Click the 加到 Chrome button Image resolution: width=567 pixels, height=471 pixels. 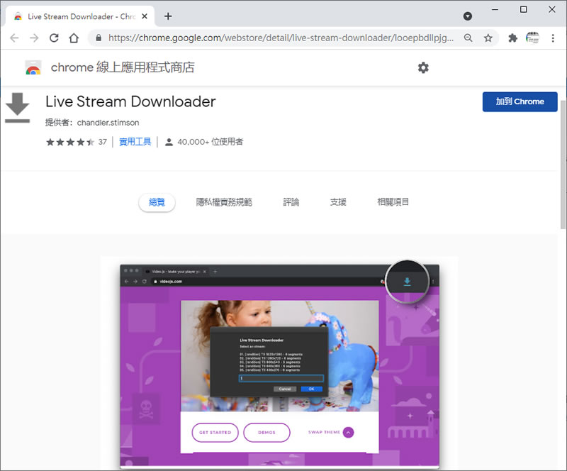520,101
